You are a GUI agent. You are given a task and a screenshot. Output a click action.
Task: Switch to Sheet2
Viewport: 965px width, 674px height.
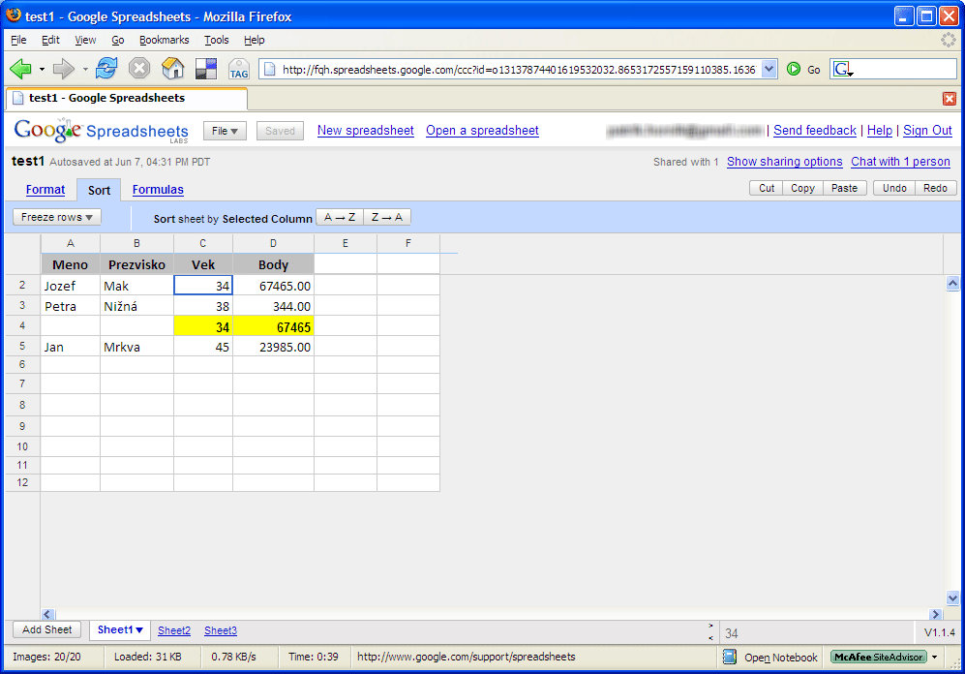[x=174, y=630]
